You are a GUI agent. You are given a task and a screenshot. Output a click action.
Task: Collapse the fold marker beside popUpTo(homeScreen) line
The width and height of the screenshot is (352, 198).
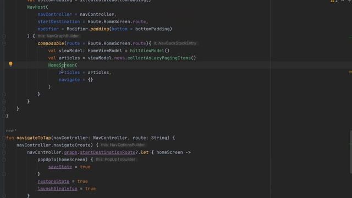pyautogui.click(x=4, y=159)
